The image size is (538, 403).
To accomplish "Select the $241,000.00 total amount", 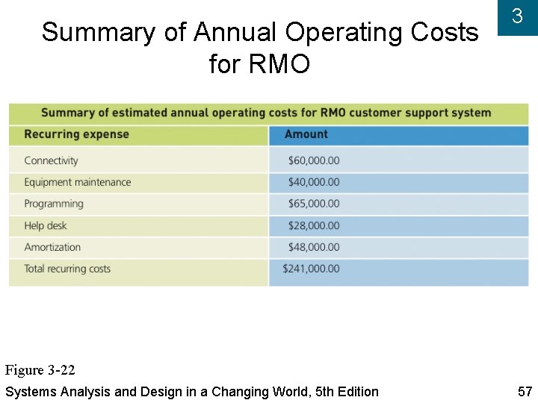I will point(311,269).
